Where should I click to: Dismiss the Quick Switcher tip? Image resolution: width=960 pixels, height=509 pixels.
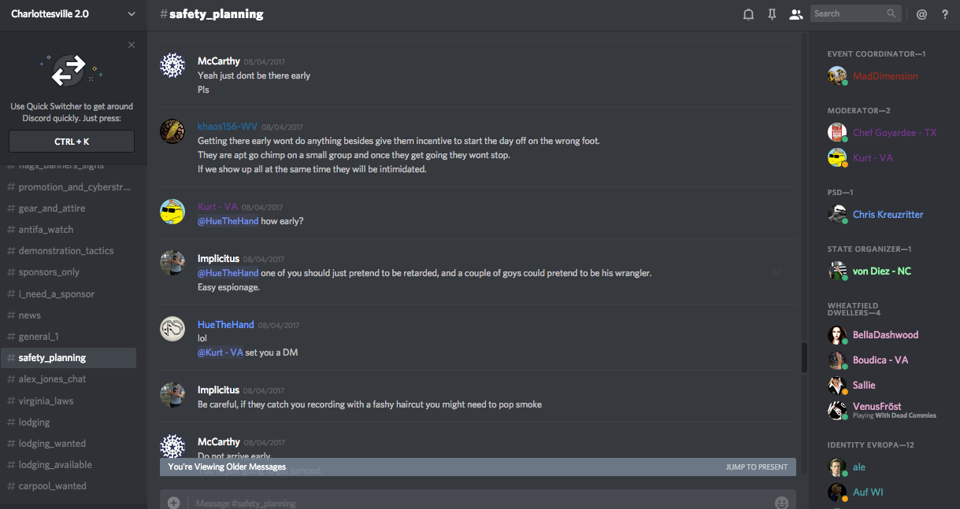click(132, 45)
